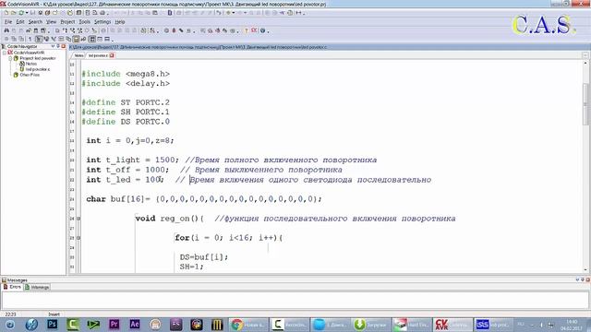
Task: Click the char buf[16] declaration line
Action: [204, 199]
